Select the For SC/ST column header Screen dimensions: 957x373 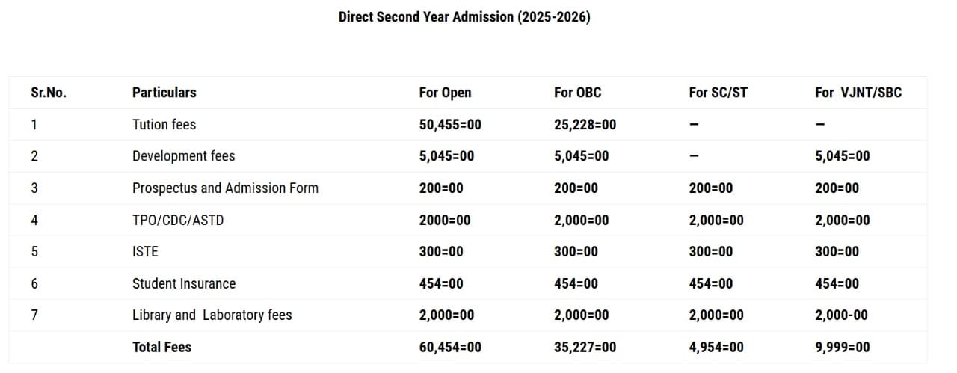click(x=718, y=93)
